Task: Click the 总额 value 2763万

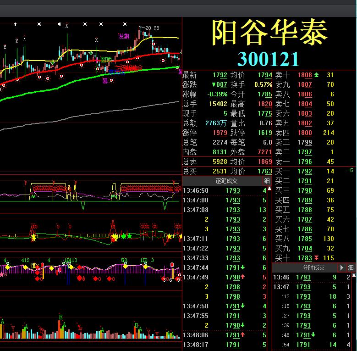Action: click(x=216, y=123)
